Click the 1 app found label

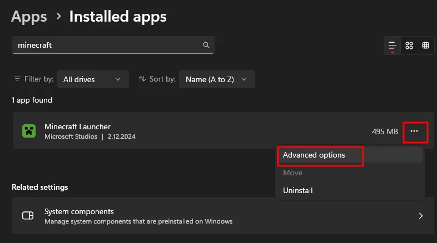tap(32, 100)
